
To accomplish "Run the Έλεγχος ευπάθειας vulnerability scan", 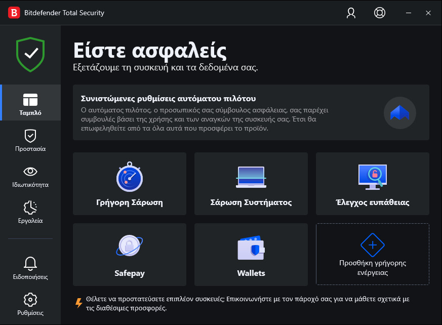I will tap(373, 184).
